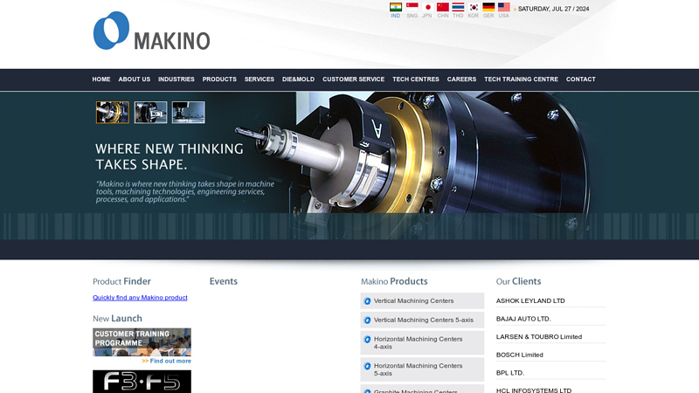
Task: Click the Makino logo
Action: 151,31
